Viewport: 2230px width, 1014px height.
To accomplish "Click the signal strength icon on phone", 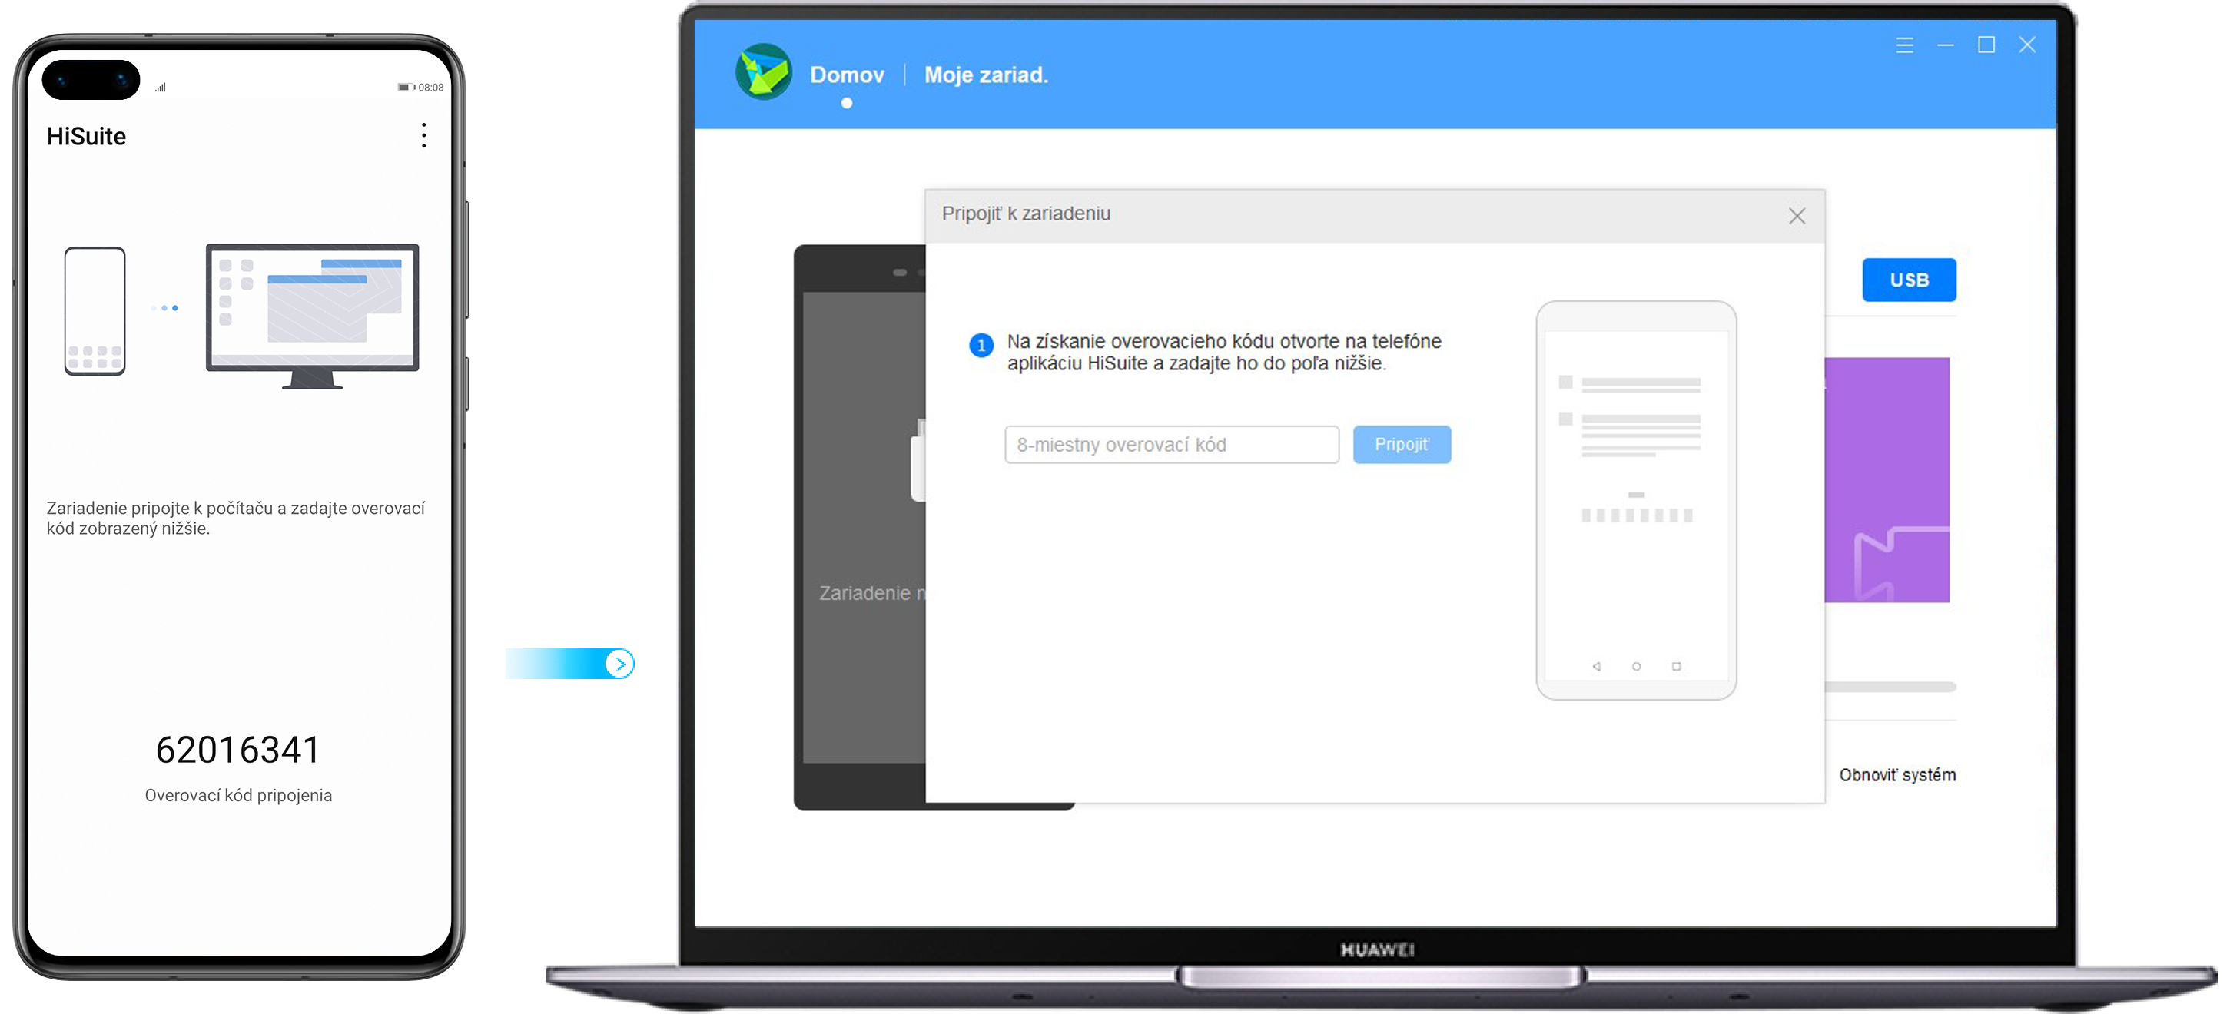I will (161, 88).
